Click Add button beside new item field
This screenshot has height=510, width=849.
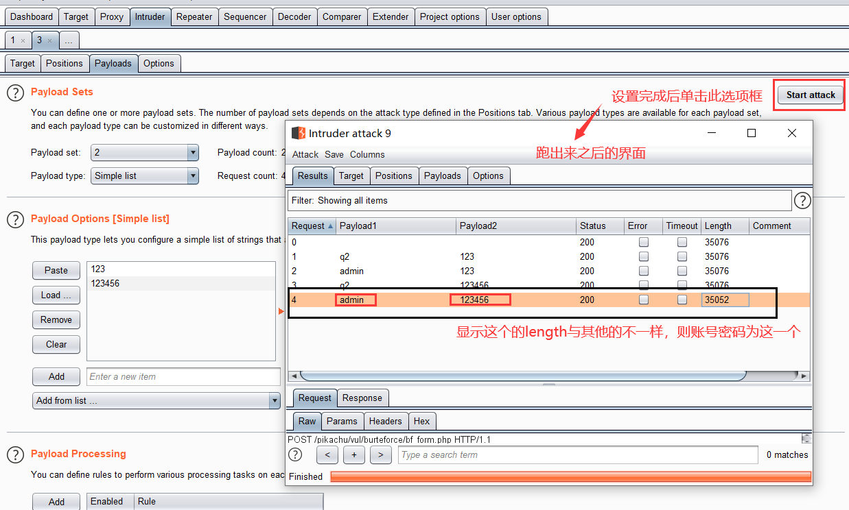pos(56,376)
